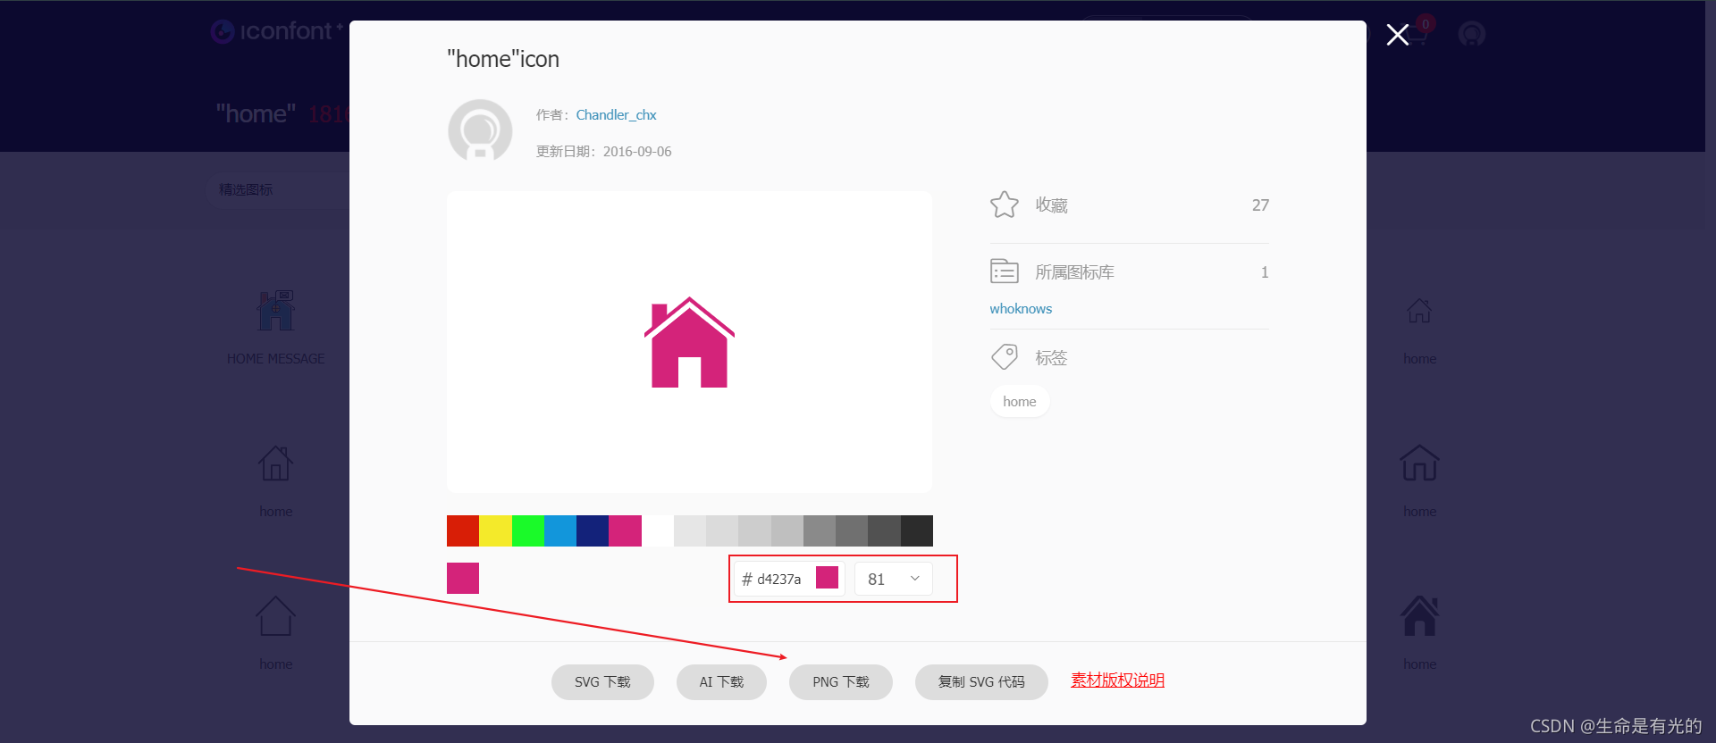Image resolution: width=1716 pixels, height=743 pixels.
Task: Click the home tag chip
Action: pyautogui.click(x=1020, y=402)
